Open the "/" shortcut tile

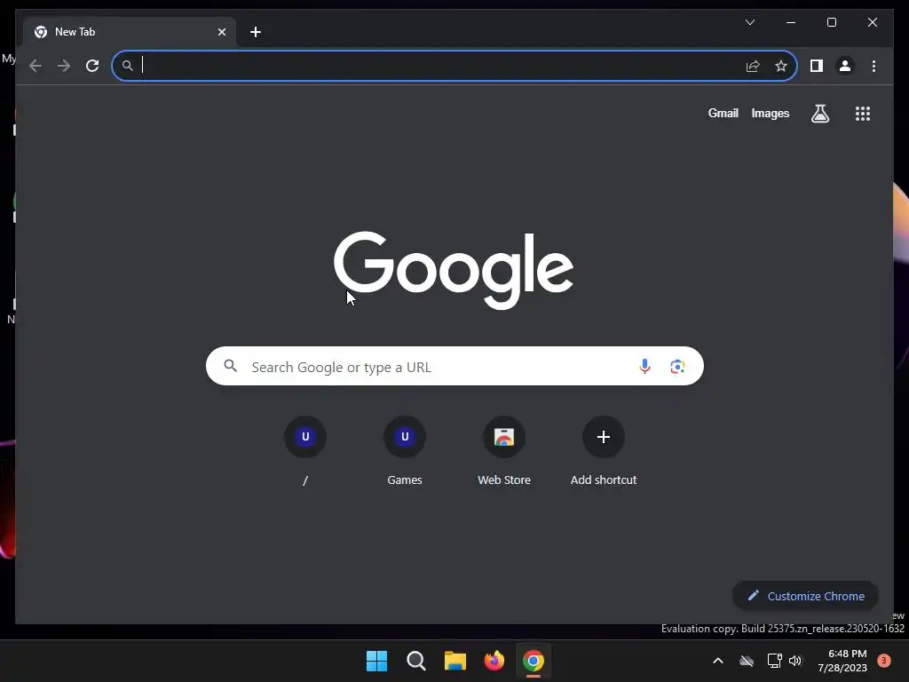[x=305, y=451]
